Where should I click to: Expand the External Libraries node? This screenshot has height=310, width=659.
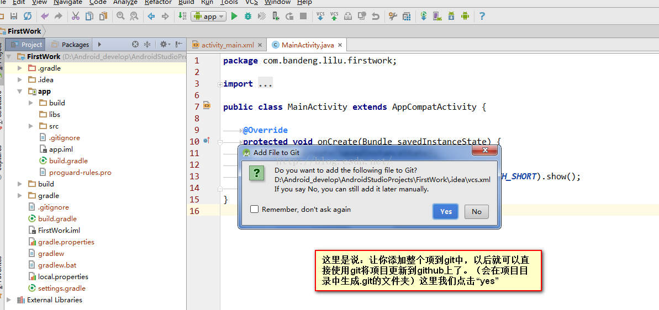[8, 300]
